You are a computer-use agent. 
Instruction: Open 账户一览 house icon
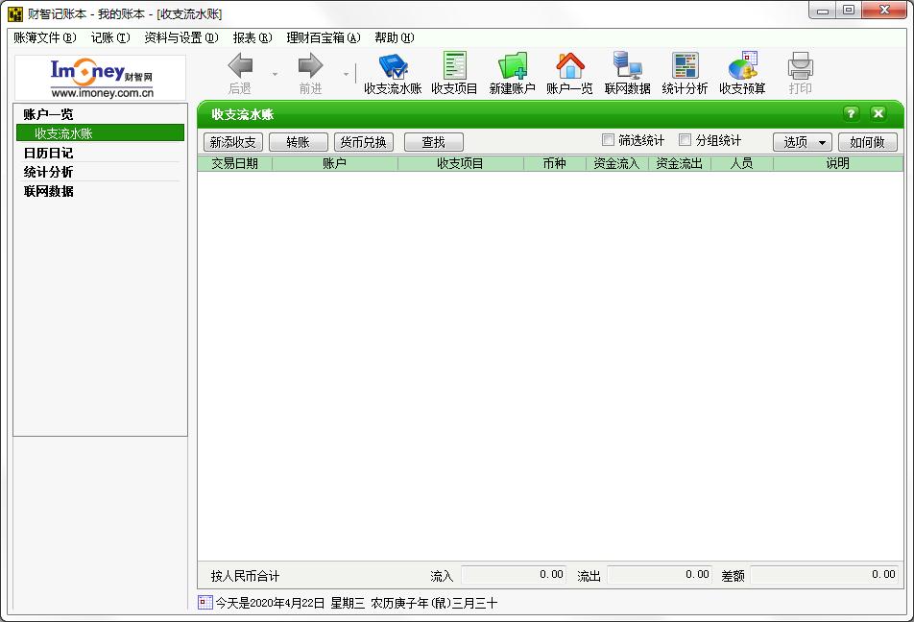pyautogui.click(x=570, y=65)
